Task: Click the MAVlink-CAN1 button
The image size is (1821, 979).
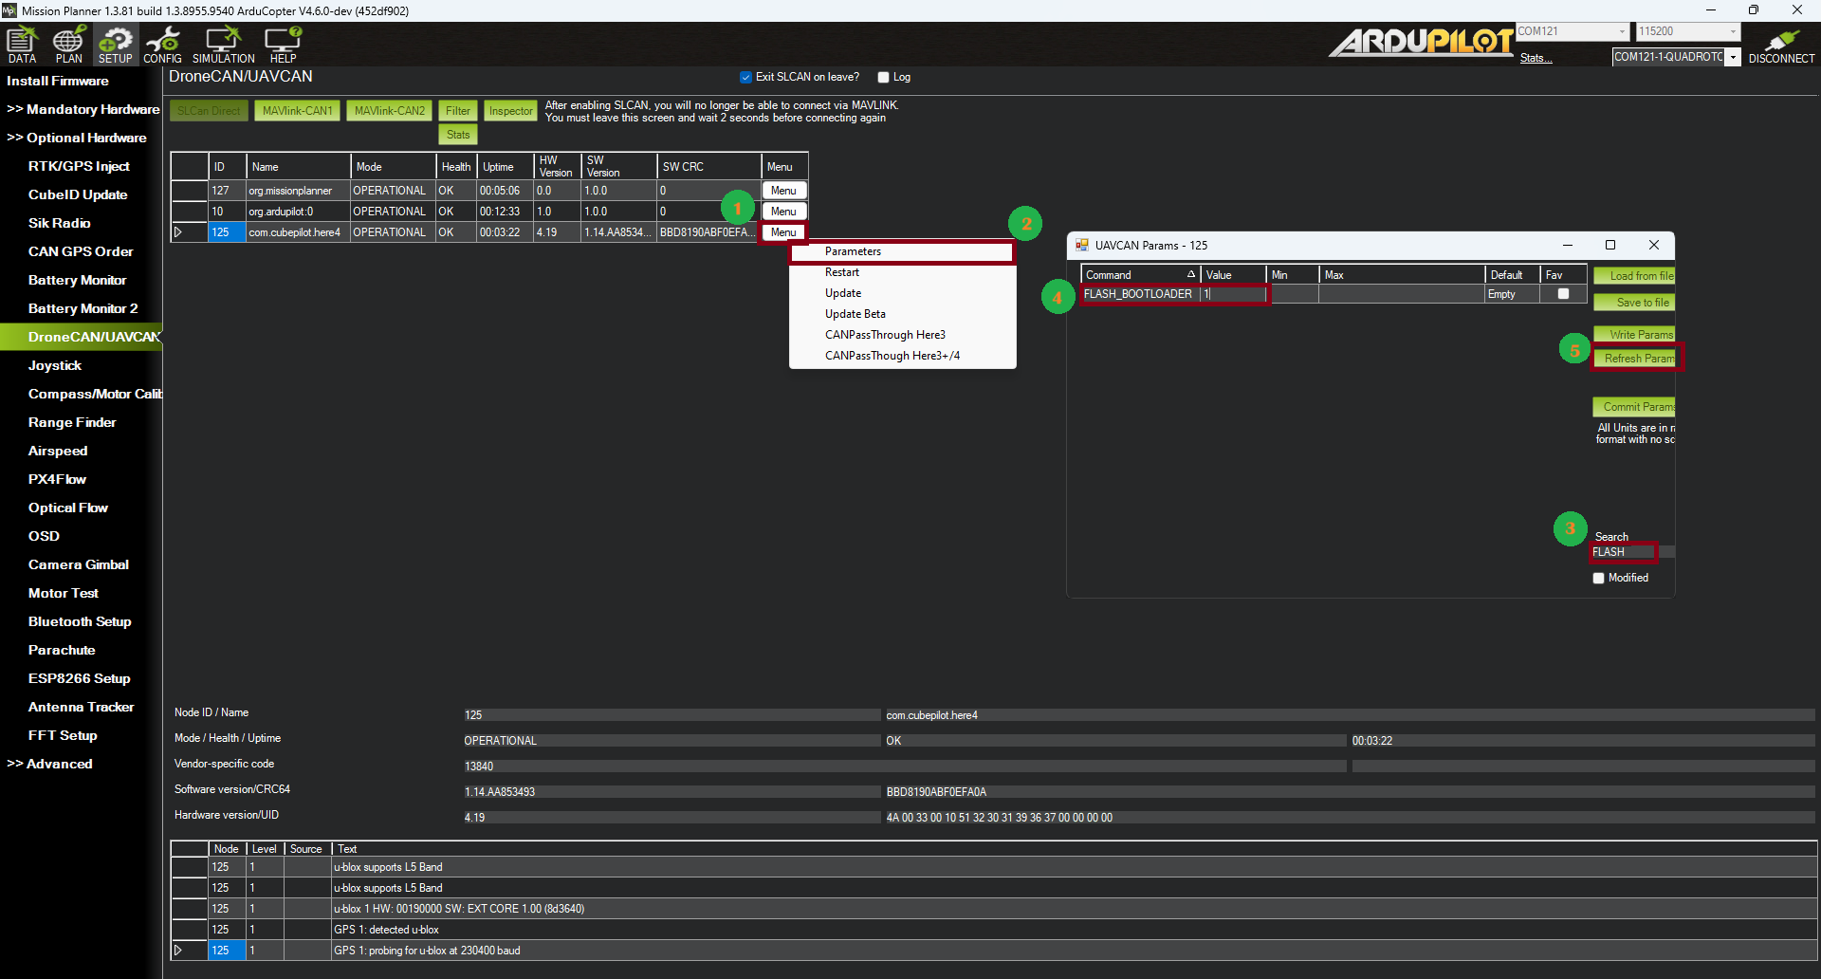Action: point(298,111)
